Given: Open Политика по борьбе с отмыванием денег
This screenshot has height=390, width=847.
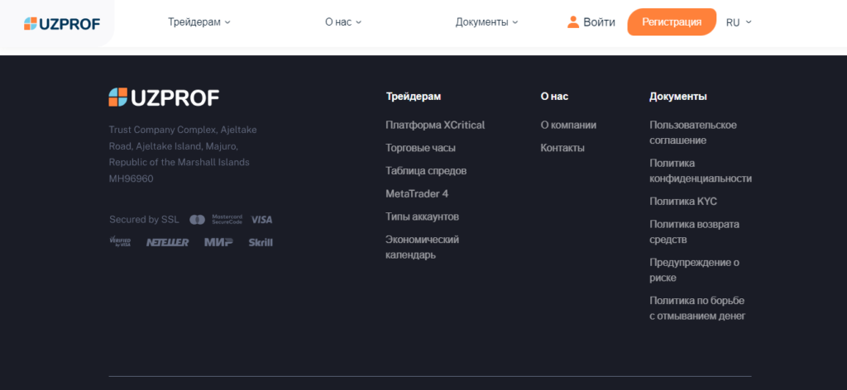Looking at the screenshot, I should (x=697, y=308).
